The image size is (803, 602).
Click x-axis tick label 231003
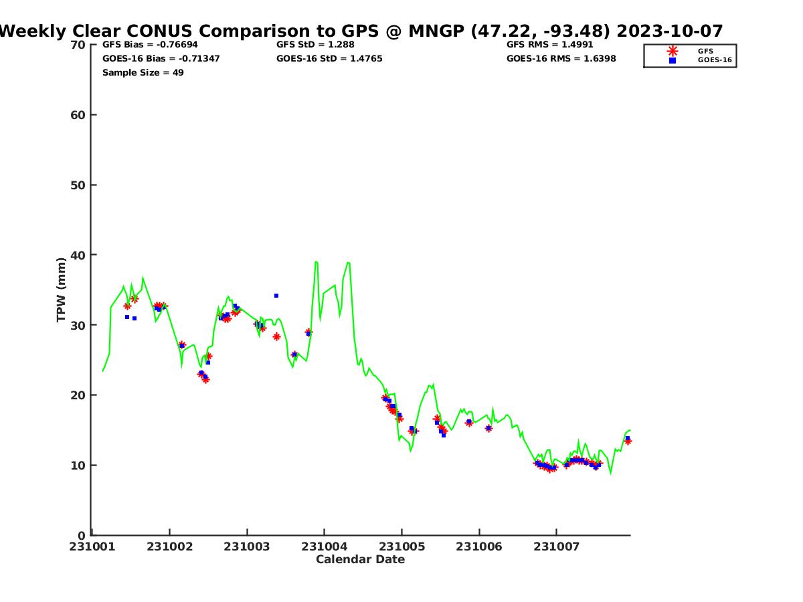pyautogui.click(x=247, y=546)
